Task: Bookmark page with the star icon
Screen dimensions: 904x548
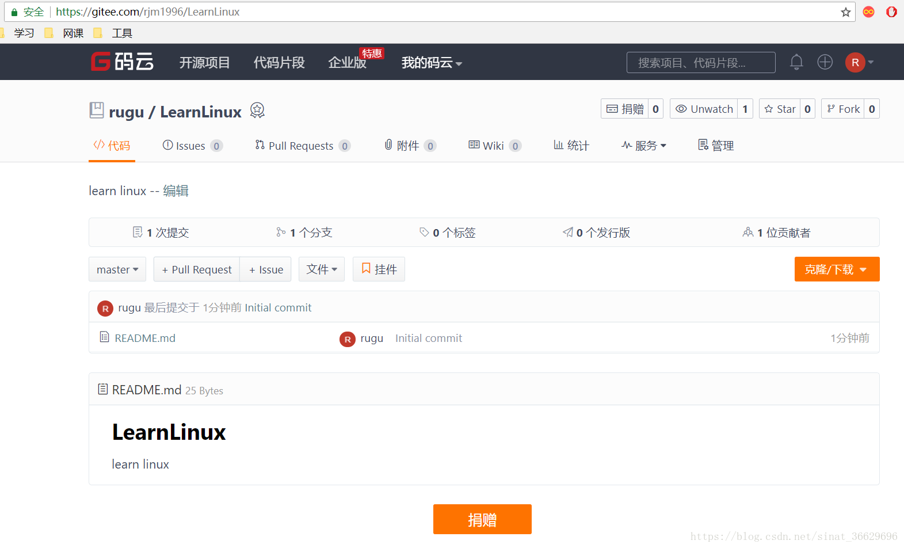Action: pos(845,12)
